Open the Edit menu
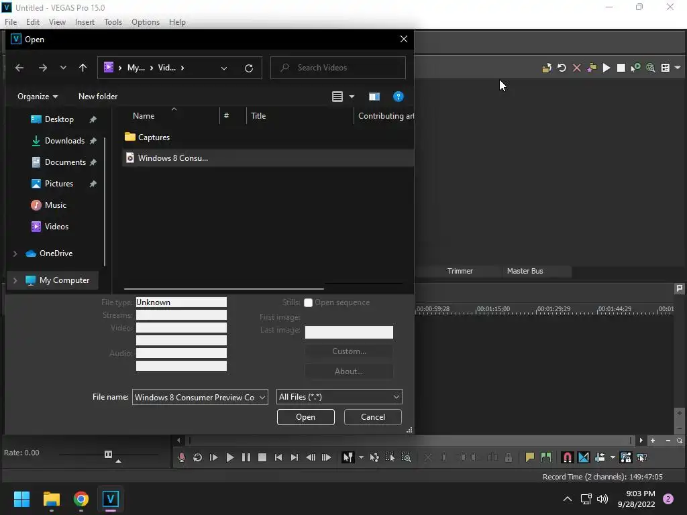Viewport: 687px width, 515px height. click(x=33, y=22)
